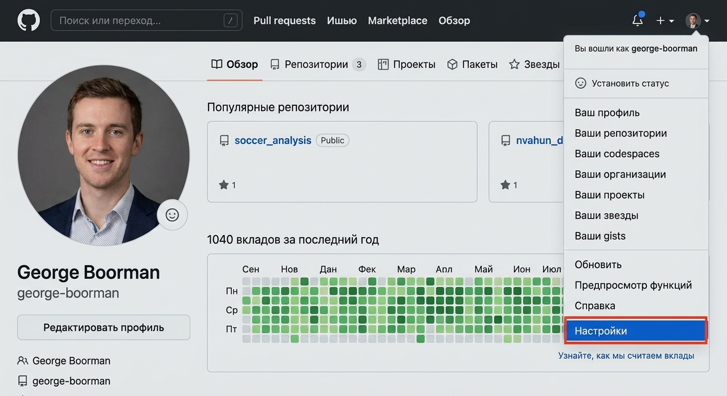Click the Фев month label in contributions graph

(x=367, y=269)
